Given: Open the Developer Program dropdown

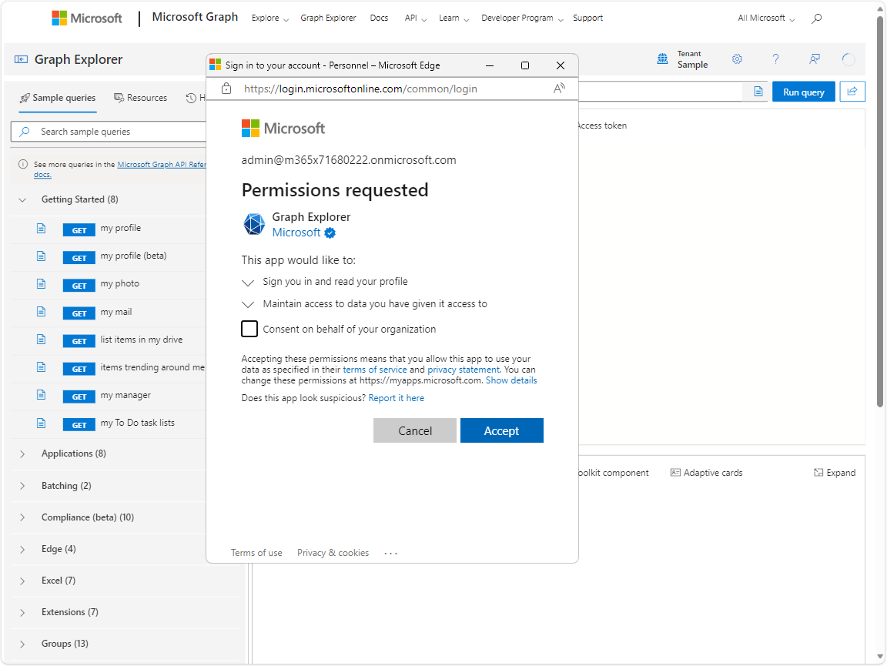Looking at the screenshot, I should (x=522, y=18).
